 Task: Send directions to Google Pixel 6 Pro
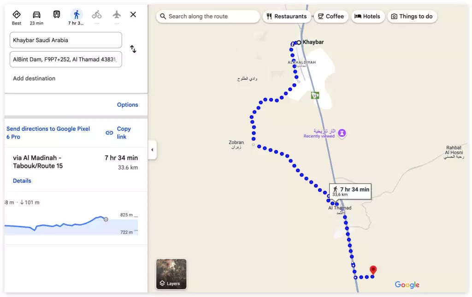point(48,133)
